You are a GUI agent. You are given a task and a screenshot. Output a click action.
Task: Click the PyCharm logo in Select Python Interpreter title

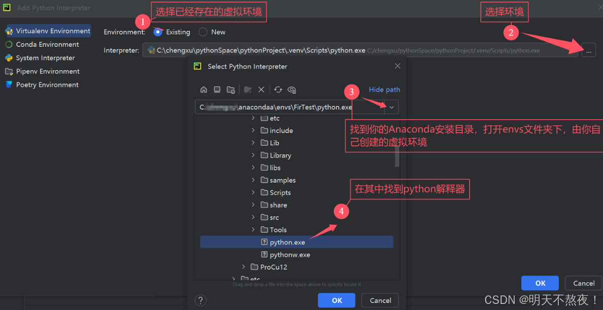(x=198, y=66)
